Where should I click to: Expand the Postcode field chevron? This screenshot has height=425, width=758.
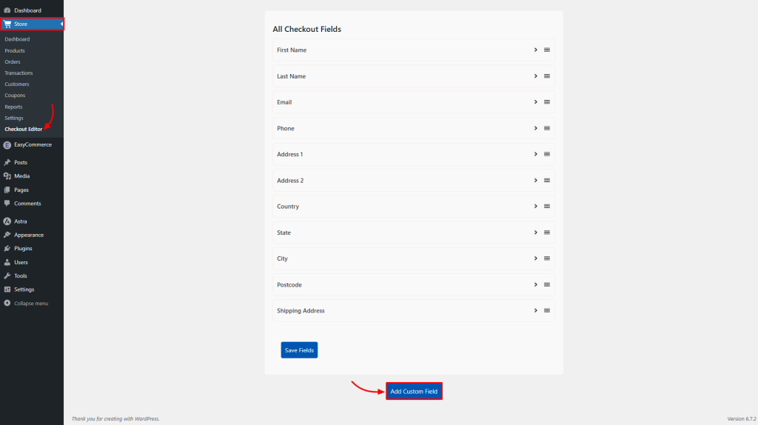tap(536, 284)
